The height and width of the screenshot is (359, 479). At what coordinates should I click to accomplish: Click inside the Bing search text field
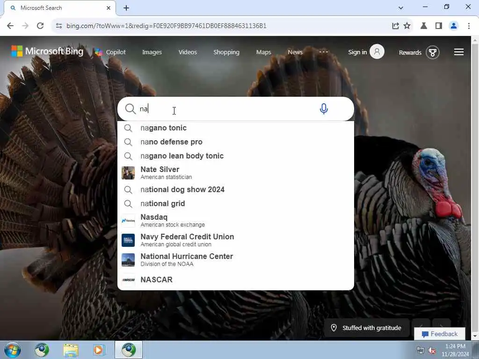(226, 109)
